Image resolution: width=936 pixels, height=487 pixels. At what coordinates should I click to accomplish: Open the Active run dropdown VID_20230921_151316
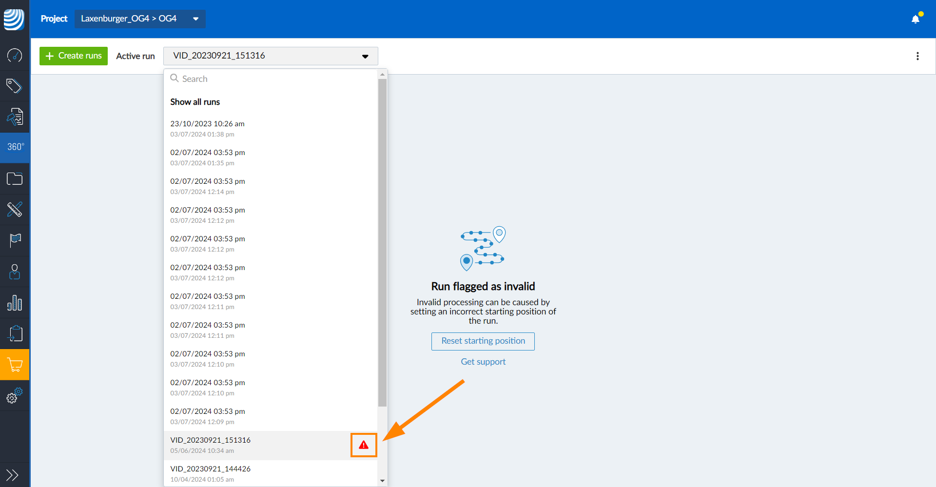tap(271, 56)
